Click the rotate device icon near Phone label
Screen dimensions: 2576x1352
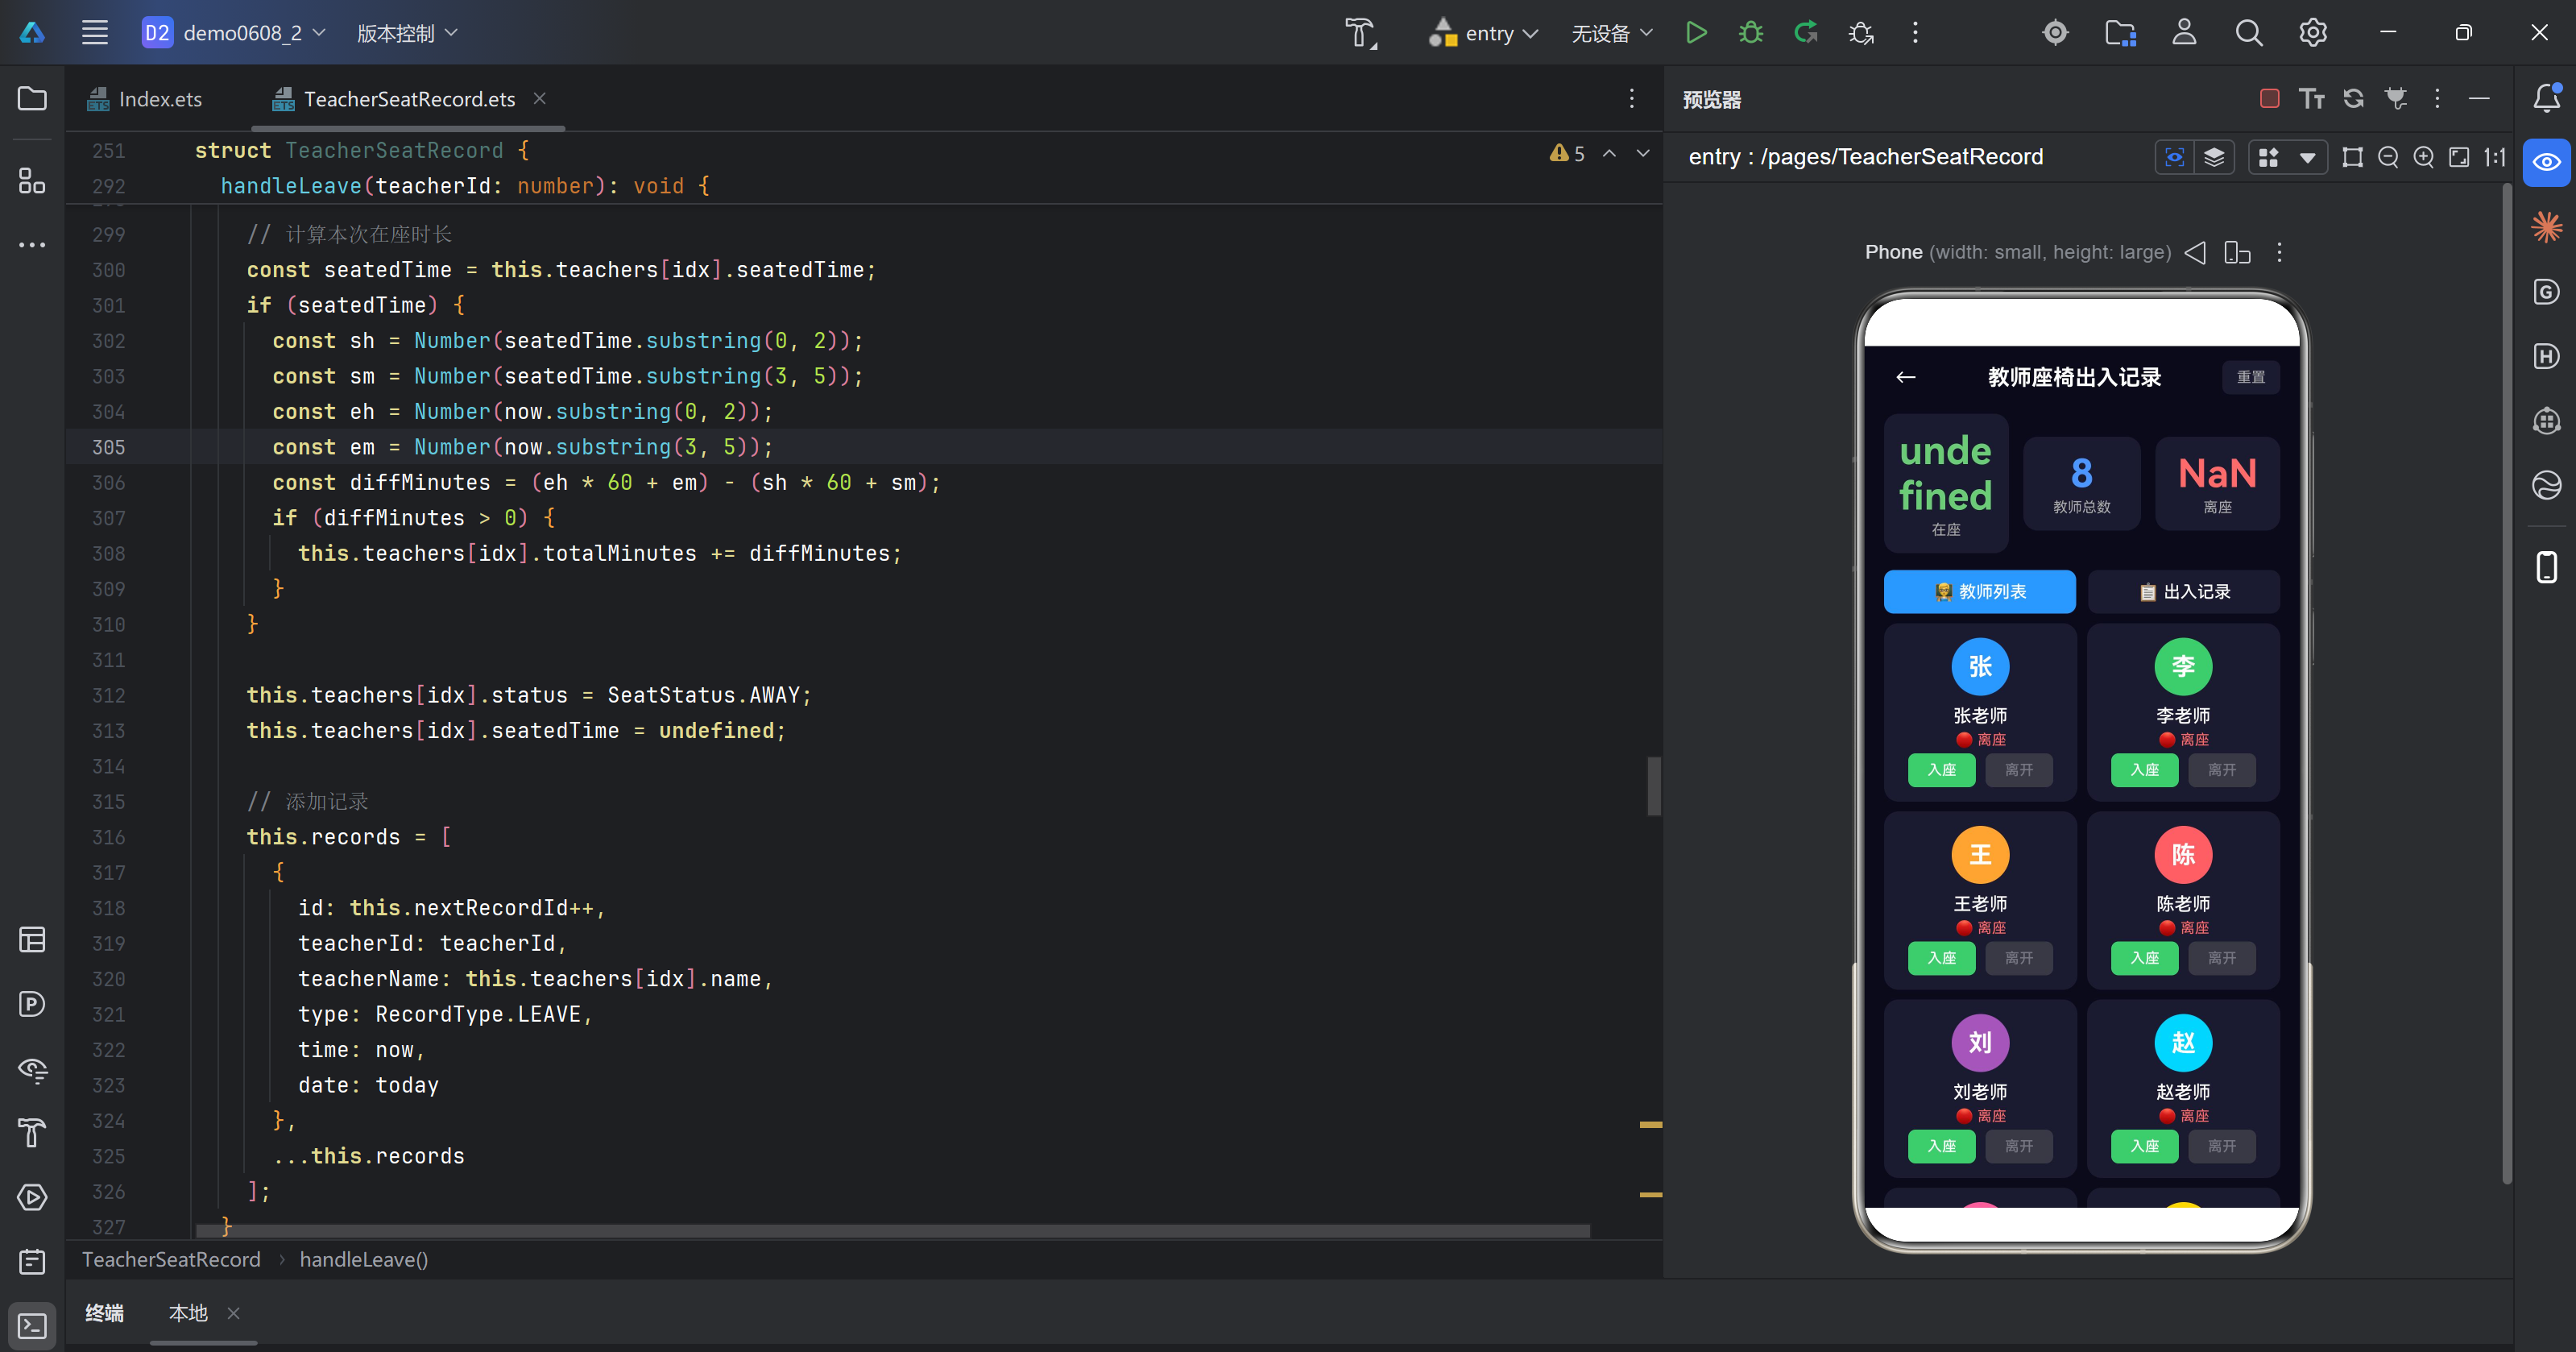tap(2238, 252)
